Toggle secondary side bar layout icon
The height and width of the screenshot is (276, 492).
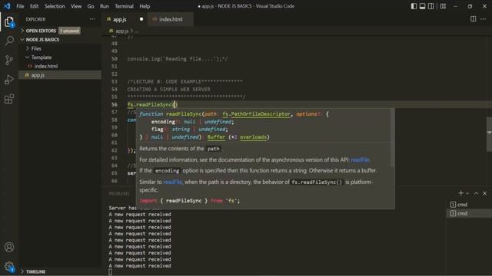click(431, 6)
